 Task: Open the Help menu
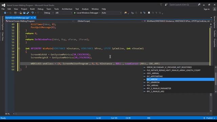[104, 9]
